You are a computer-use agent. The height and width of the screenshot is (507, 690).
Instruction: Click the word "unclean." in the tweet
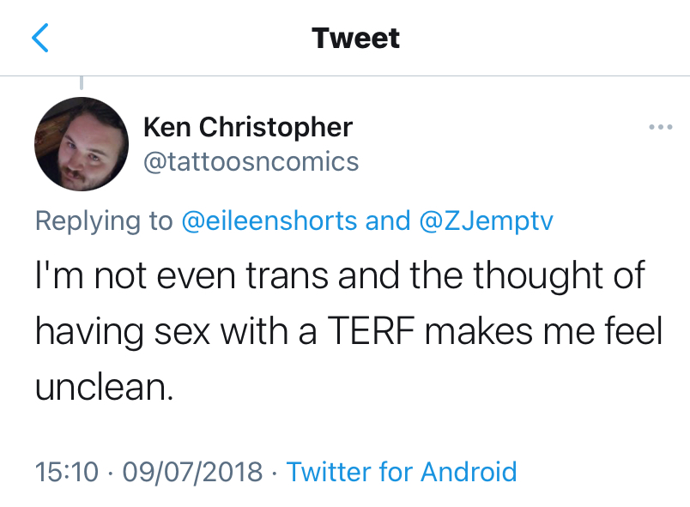tap(104, 388)
